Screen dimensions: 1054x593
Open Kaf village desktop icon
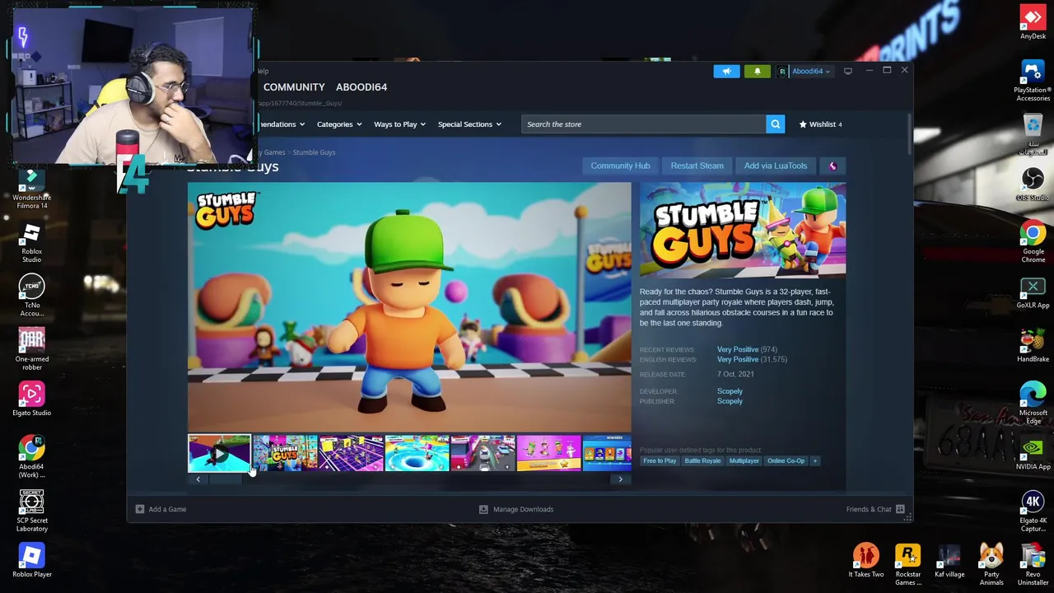coord(949,561)
